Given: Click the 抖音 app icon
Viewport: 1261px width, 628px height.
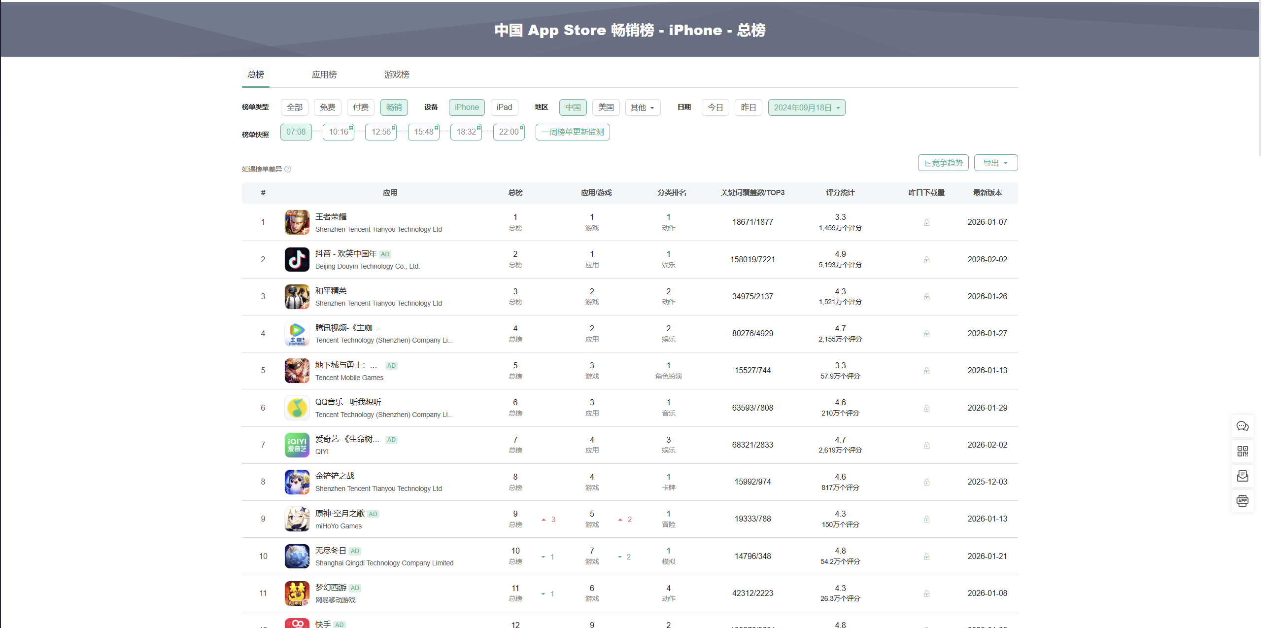Looking at the screenshot, I should [x=297, y=259].
